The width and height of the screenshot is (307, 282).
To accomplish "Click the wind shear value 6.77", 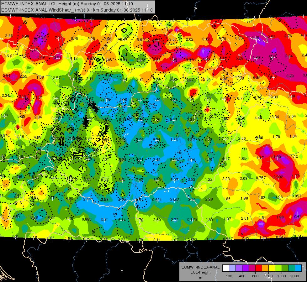I will click(241, 98).
